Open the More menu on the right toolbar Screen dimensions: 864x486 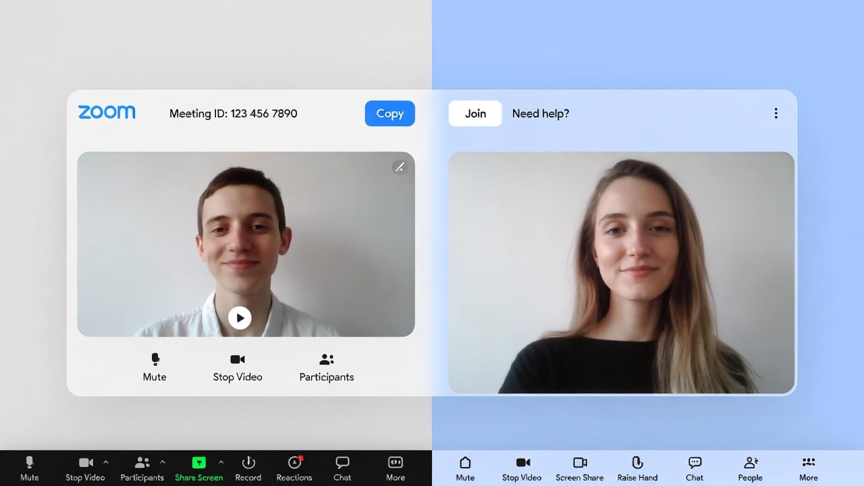coord(808,468)
